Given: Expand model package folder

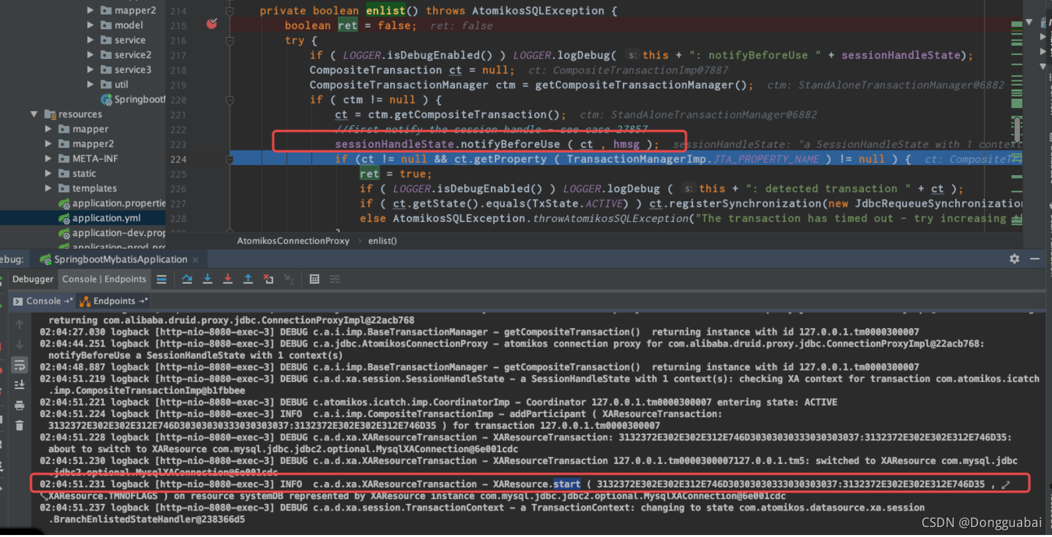Looking at the screenshot, I should (91, 25).
